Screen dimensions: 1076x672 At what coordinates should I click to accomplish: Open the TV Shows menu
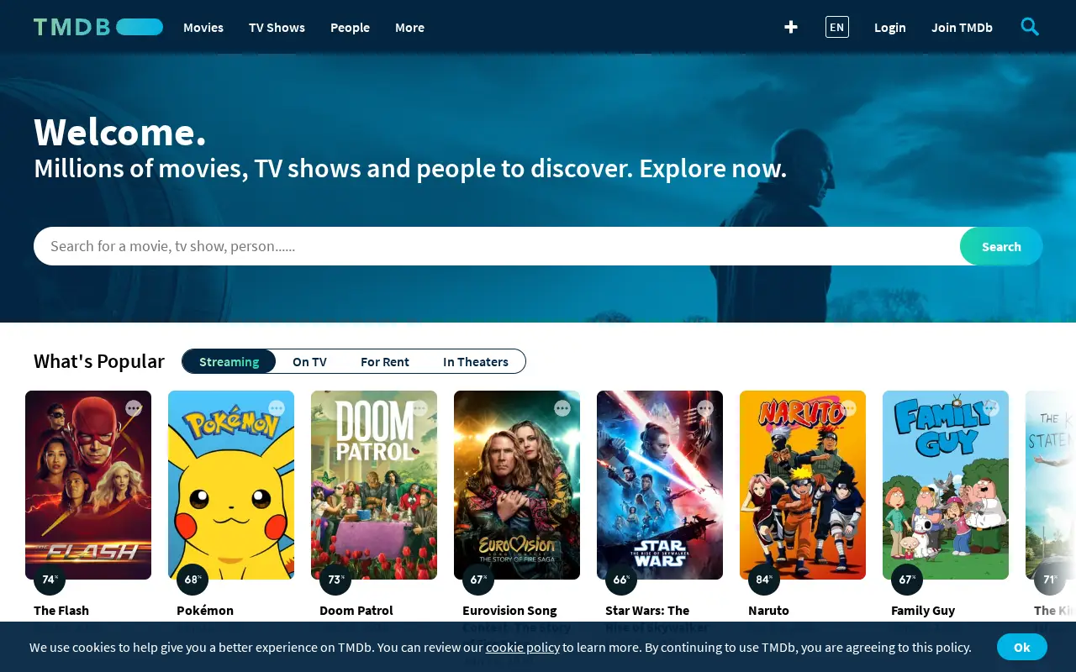(277, 27)
